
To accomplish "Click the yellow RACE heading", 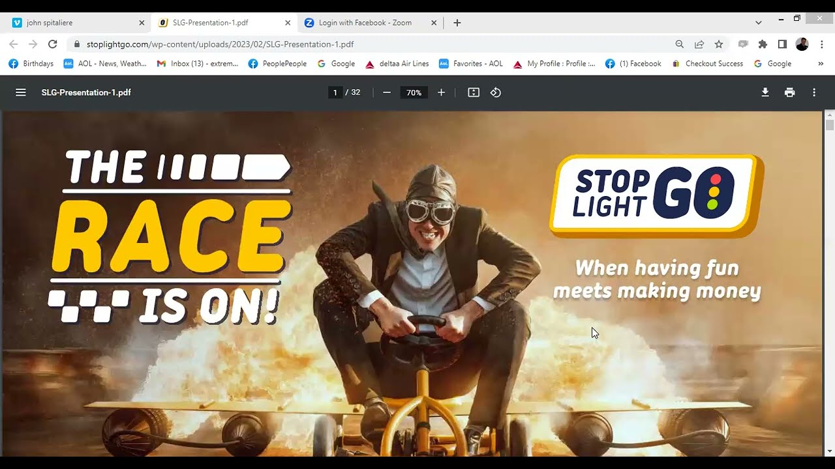I will [171, 237].
